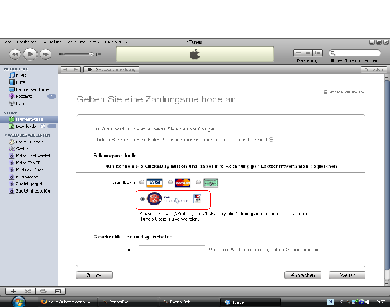Open the Datei menu
The height and width of the screenshot is (307, 390).
tap(7, 42)
